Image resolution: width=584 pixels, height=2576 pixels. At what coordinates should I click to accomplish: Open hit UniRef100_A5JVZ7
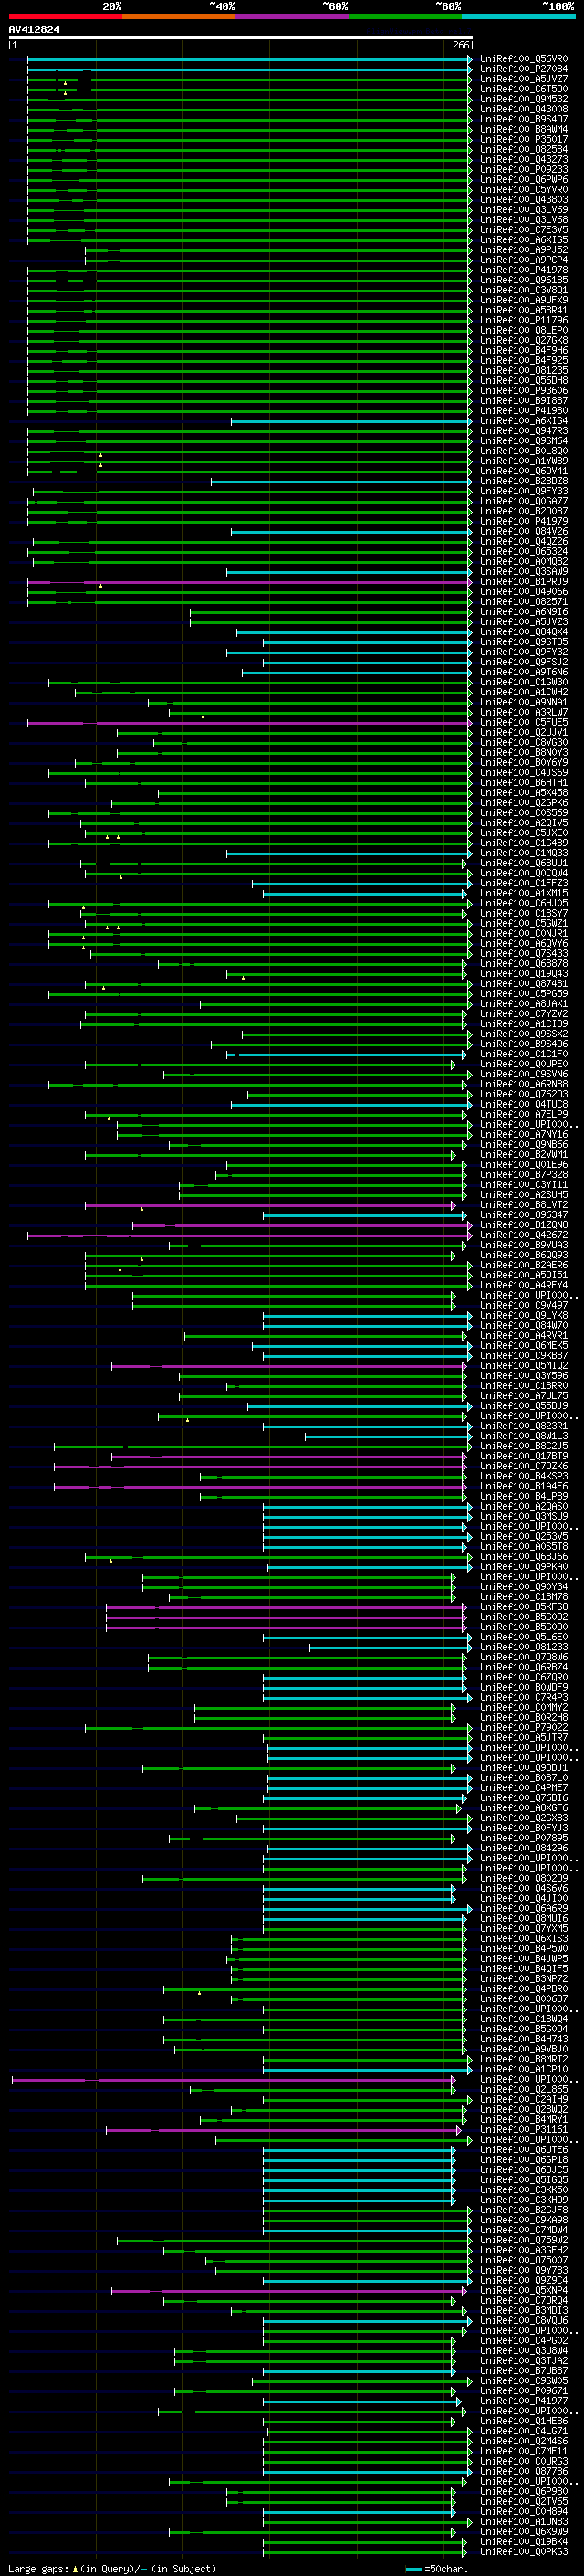[x=524, y=79]
